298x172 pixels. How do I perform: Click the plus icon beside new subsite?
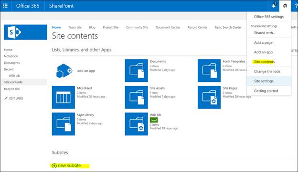point(54,166)
